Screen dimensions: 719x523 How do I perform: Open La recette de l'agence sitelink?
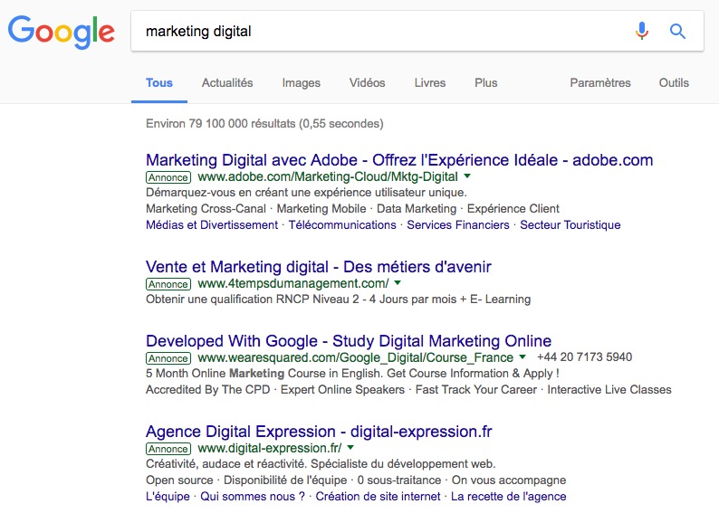tap(509, 497)
